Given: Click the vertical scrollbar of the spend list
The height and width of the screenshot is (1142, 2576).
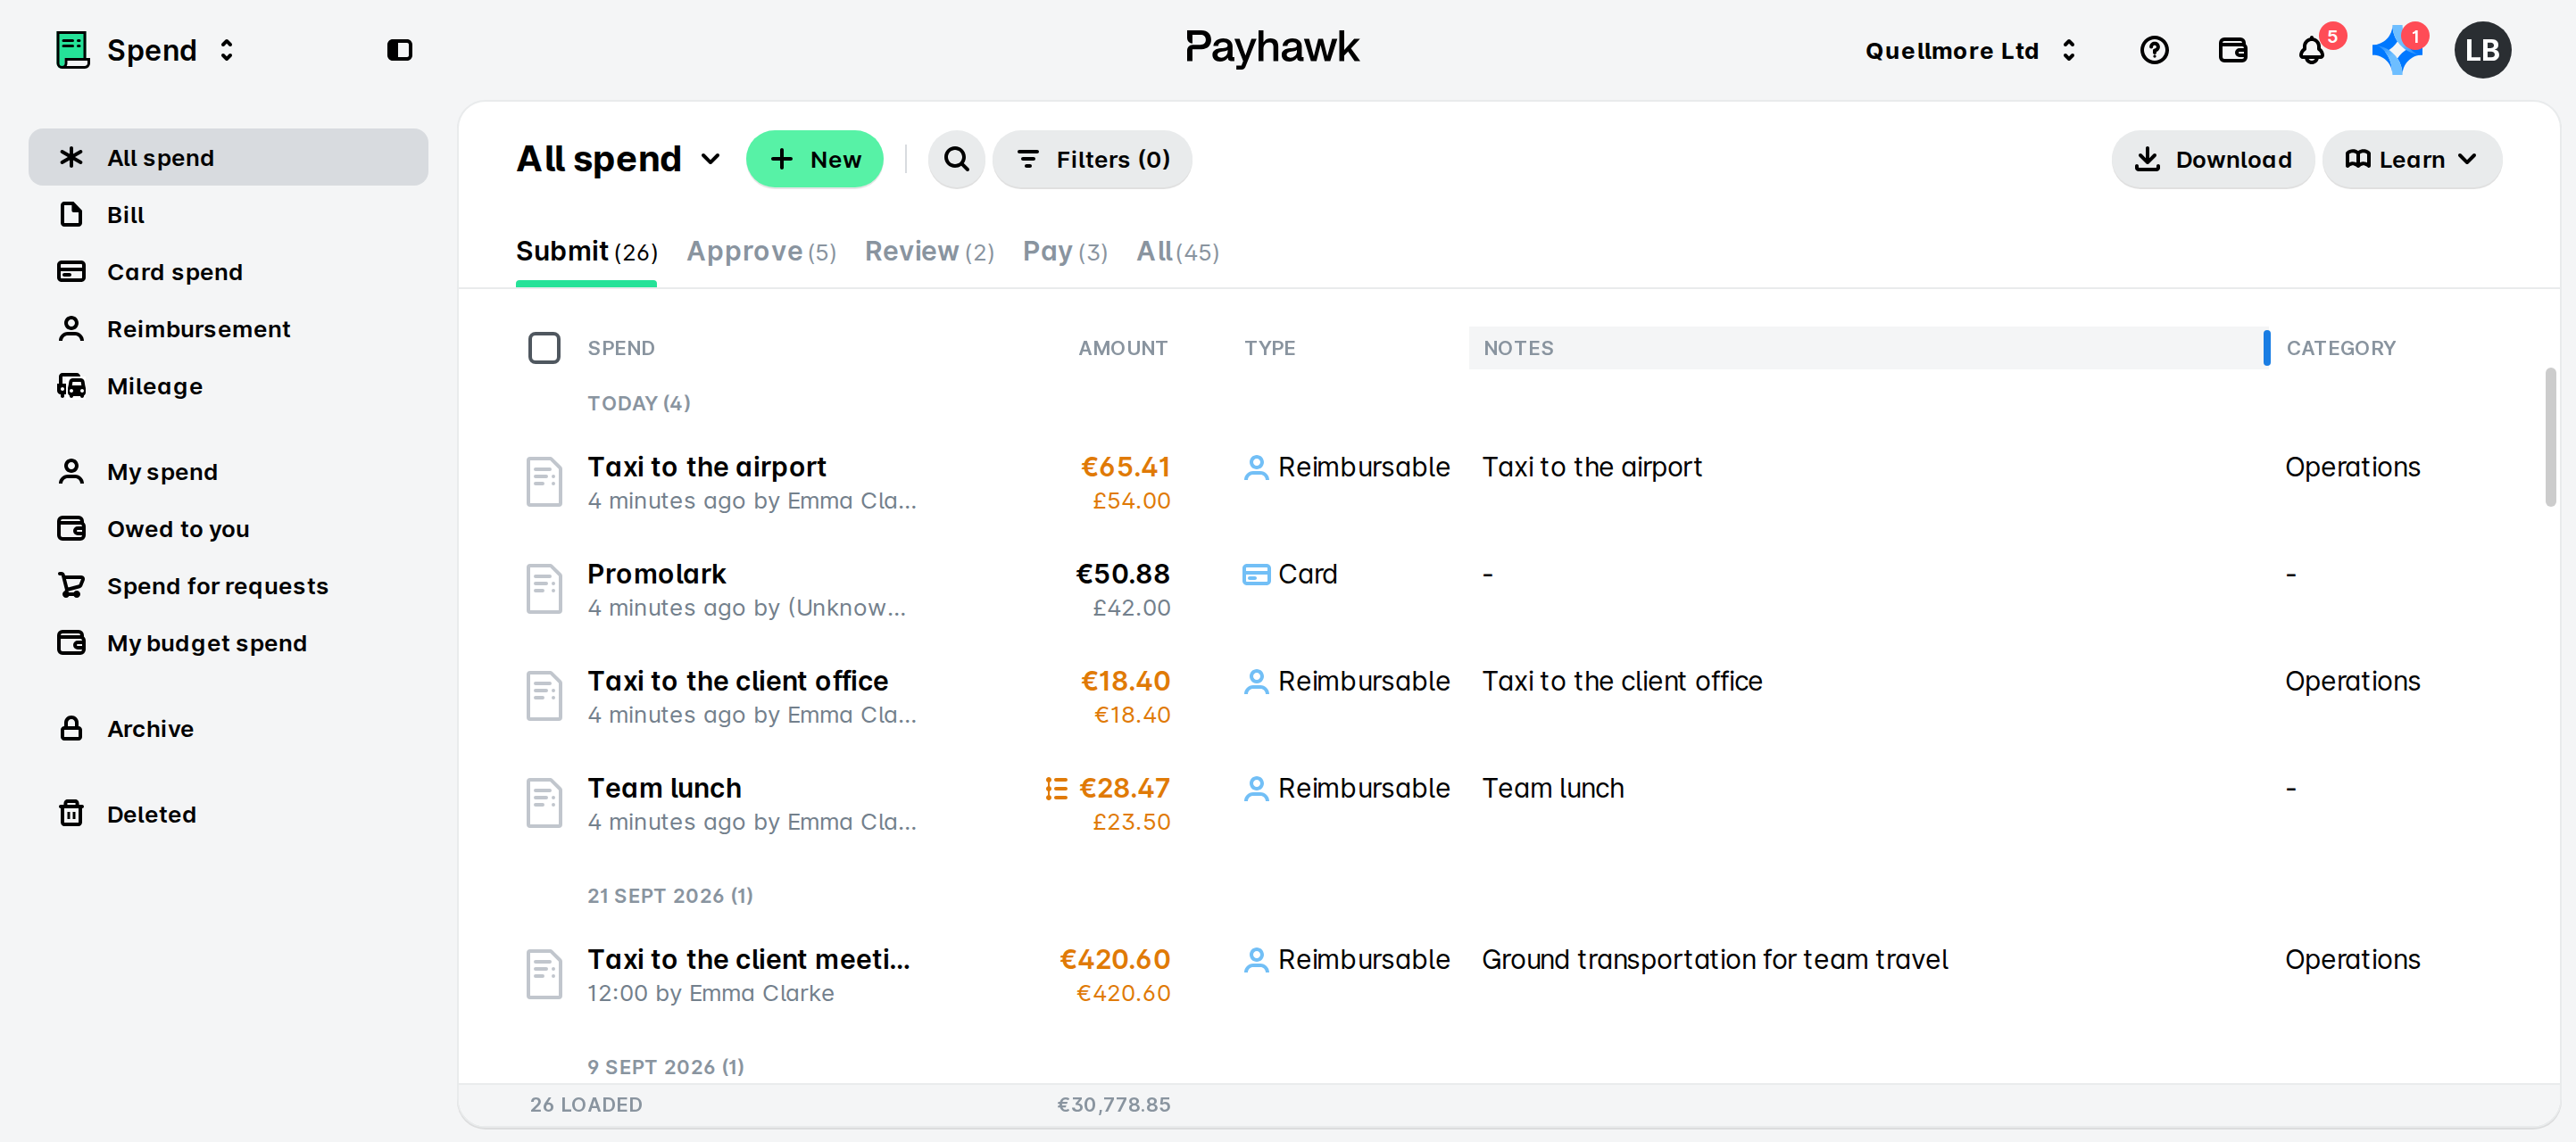Looking at the screenshot, I should (x=2550, y=437).
